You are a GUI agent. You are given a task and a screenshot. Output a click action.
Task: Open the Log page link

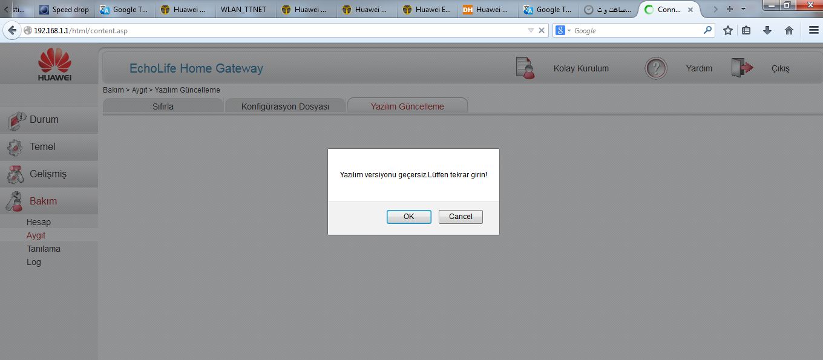pos(34,262)
